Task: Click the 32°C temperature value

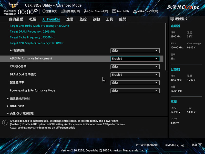Action: pos(190,36)
